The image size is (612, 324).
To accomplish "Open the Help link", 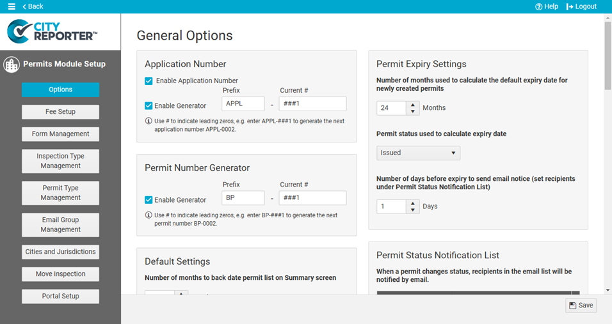I will [547, 6].
